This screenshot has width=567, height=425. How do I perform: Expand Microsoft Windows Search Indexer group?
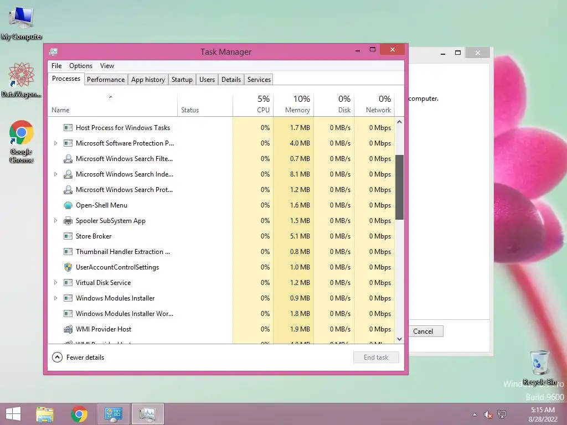[x=55, y=174]
